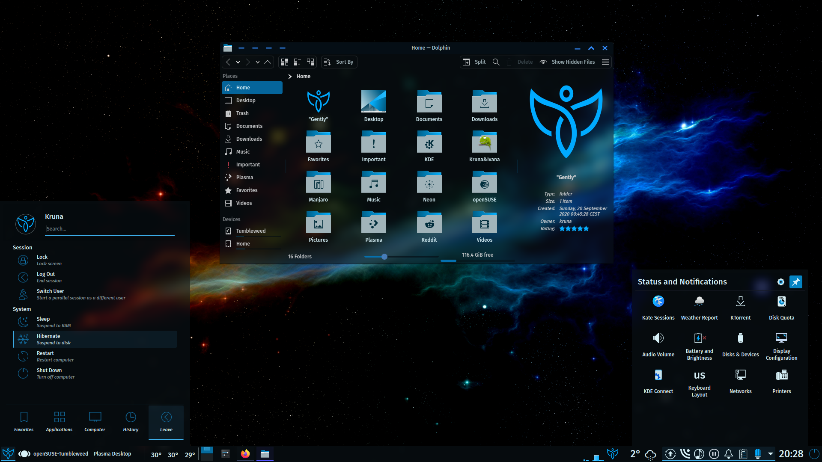822x462 pixels.
Task: Select Shut Down in launcher
Action: (95, 373)
